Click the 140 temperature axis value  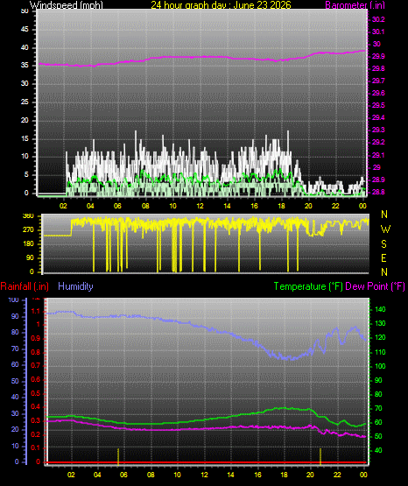pyautogui.click(x=380, y=309)
